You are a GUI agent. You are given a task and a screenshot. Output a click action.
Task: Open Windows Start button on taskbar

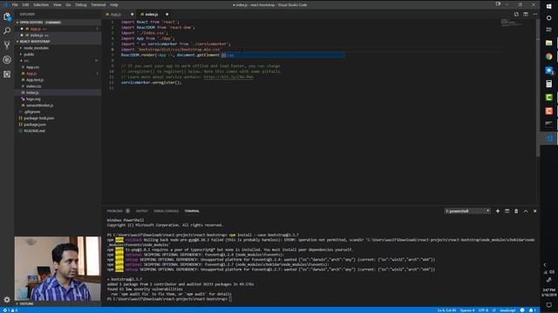[548, 6]
